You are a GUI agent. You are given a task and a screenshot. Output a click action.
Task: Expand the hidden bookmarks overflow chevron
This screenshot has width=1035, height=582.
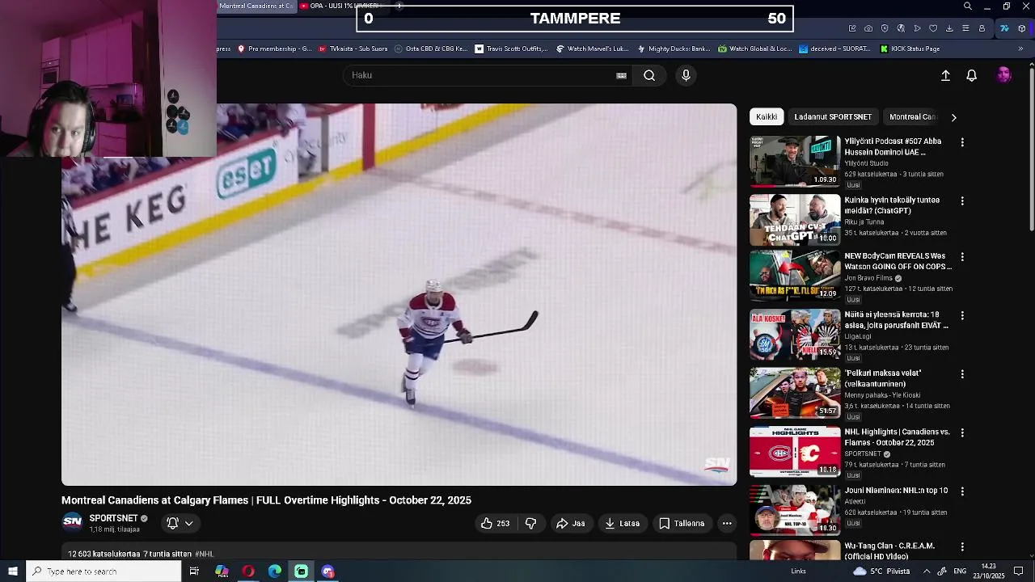coord(1020,48)
